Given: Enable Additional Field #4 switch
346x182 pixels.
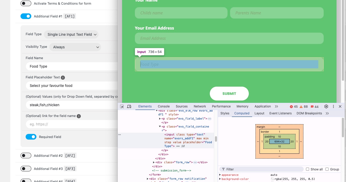Looking at the screenshot, I should pos(26,180).
